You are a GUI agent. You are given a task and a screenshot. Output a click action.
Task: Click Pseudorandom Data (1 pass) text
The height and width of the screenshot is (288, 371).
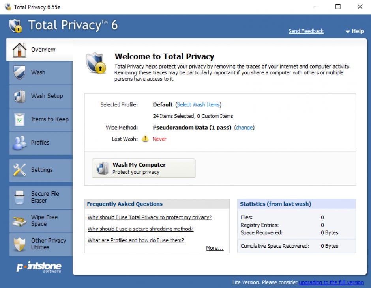(x=192, y=128)
